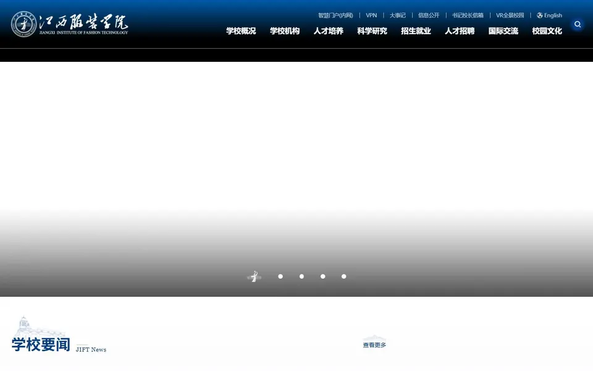The width and height of the screenshot is (593, 371).
Task: Select the active first carousel slide indicator
Action: click(254, 277)
